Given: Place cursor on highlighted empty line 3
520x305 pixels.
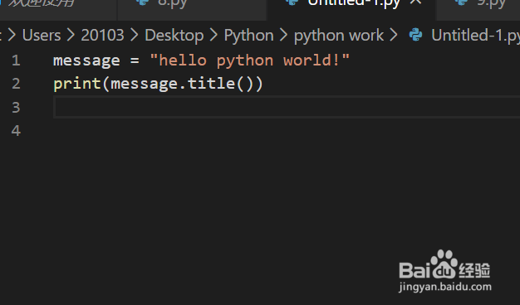Looking at the screenshot, I should 287,107.
